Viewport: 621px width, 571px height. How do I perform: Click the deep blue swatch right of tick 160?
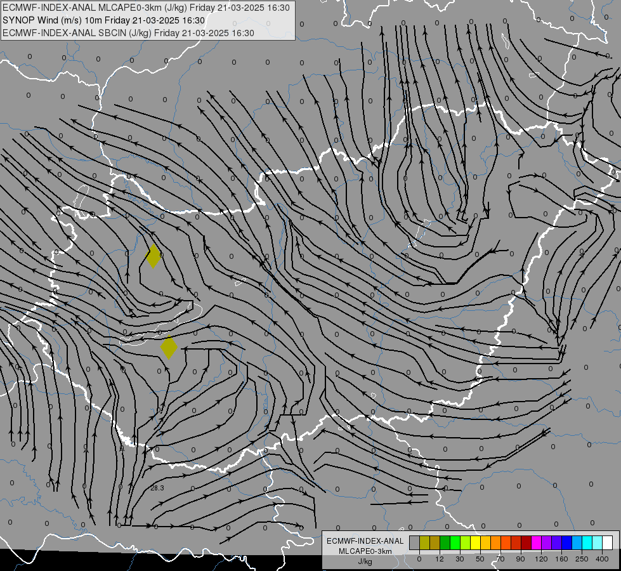566,542
